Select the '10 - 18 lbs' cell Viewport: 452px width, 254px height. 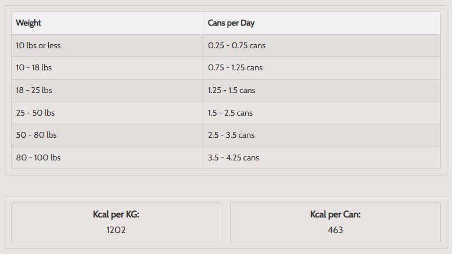click(34, 67)
